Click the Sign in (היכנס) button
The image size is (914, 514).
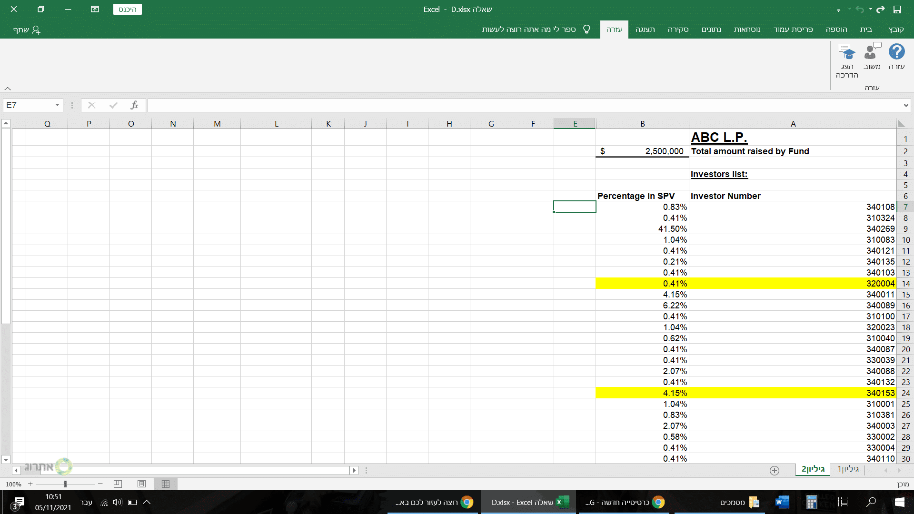click(127, 10)
